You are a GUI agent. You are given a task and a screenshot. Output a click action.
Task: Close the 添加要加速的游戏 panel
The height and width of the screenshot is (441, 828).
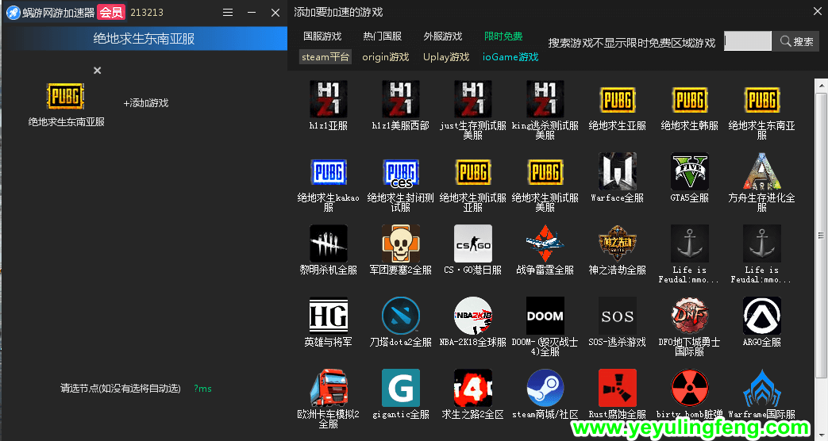817,10
